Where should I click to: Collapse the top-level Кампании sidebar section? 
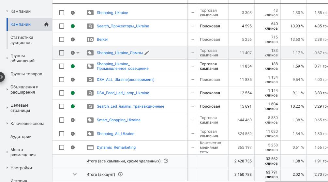tap(7, 11)
